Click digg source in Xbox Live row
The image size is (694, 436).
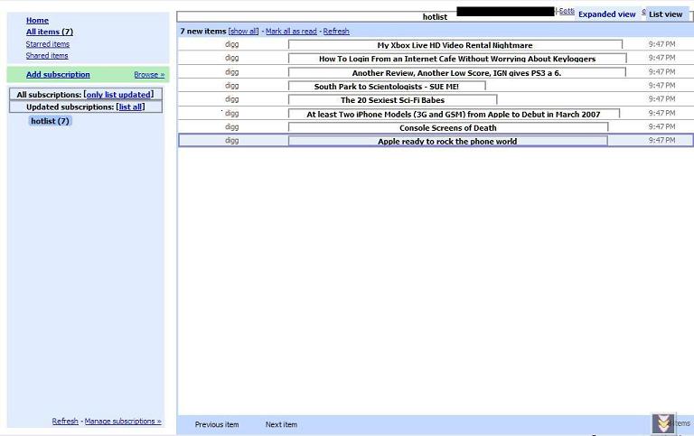pos(231,44)
